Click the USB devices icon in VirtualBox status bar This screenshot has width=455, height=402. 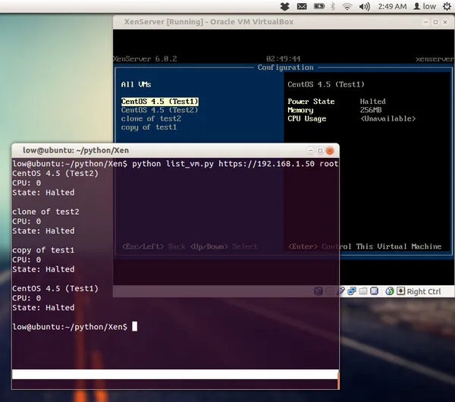[x=340, y=291]
